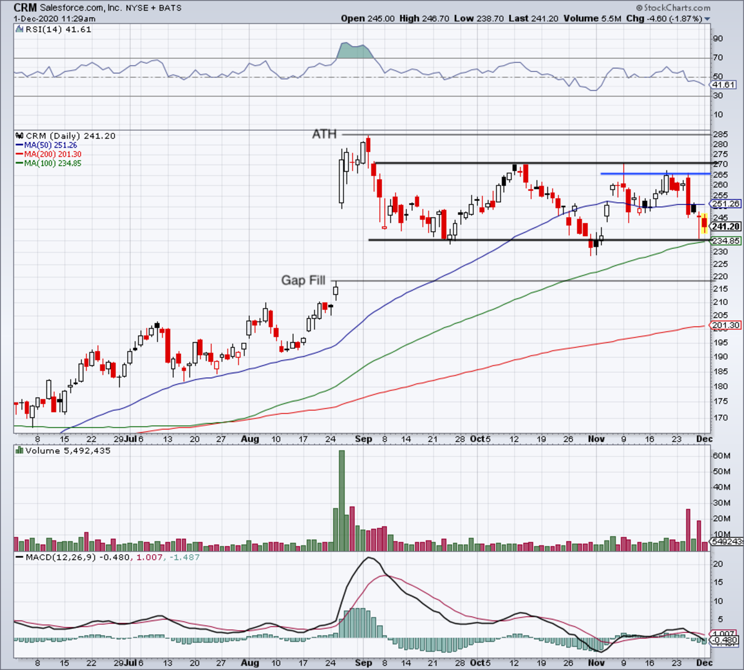The image size is (744, 670).
Task: Click the green MA(100) legend line marker
Action: point(19,164)
